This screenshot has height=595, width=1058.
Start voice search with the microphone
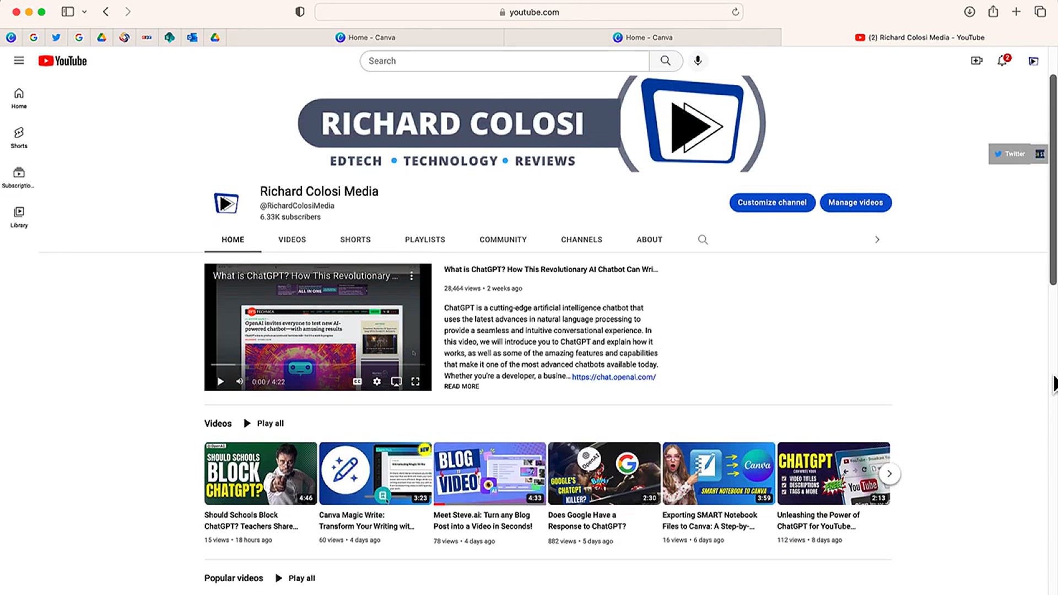pos(698,61)
